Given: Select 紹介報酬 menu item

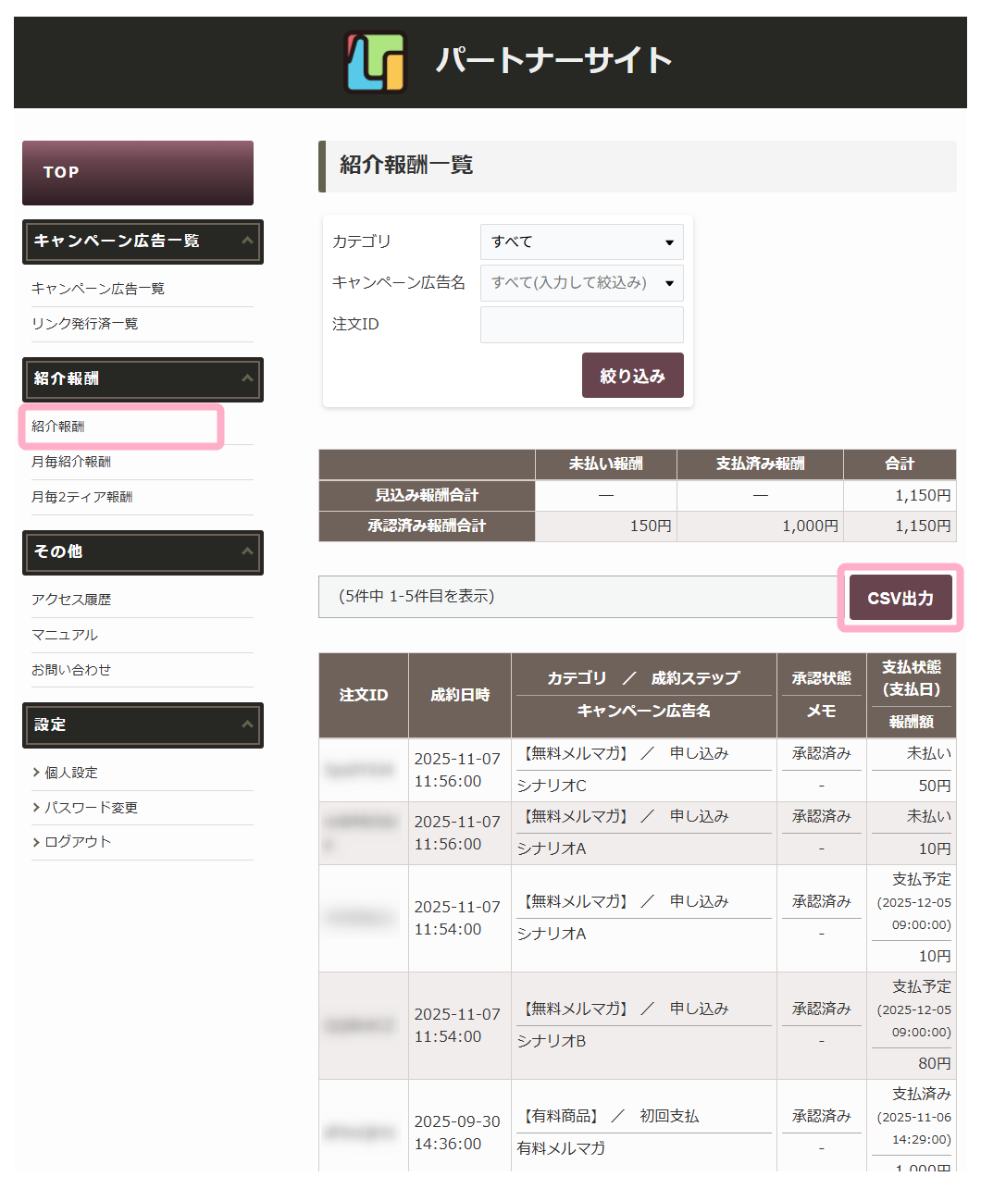Looking at the screenshot, I should 58,427.
